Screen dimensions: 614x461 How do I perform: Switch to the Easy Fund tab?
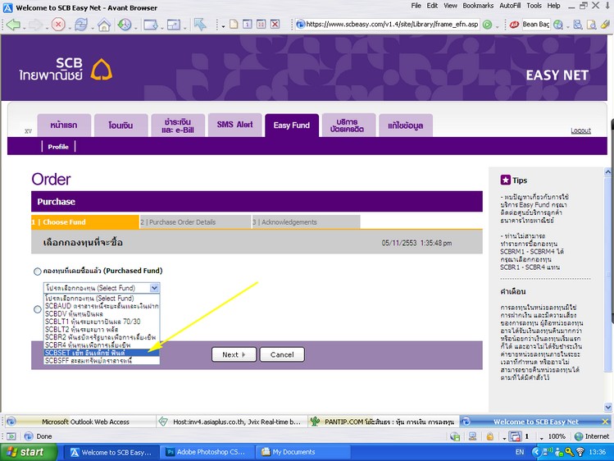(x=292, y=126)
